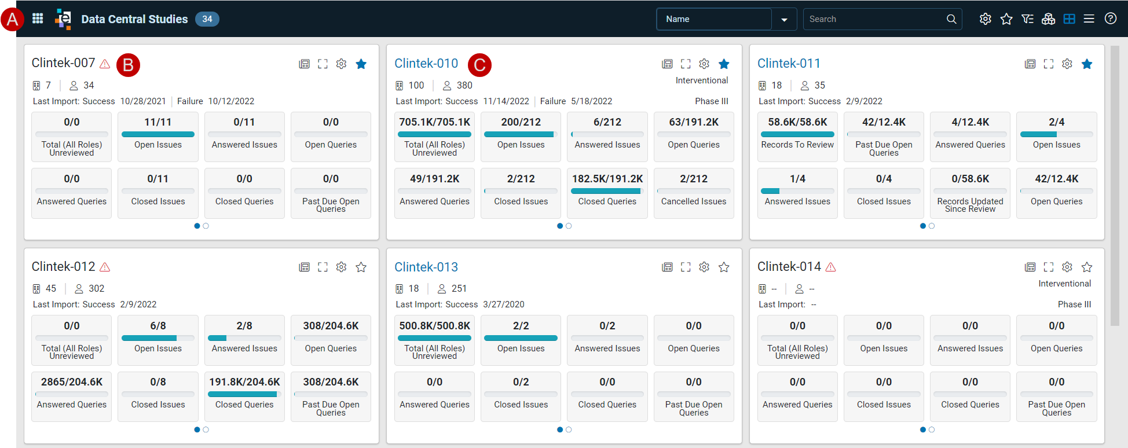Open the hamburger menu in header
The height and width of the screenshot is (448, 1128).
click(x=1089, y=19)
